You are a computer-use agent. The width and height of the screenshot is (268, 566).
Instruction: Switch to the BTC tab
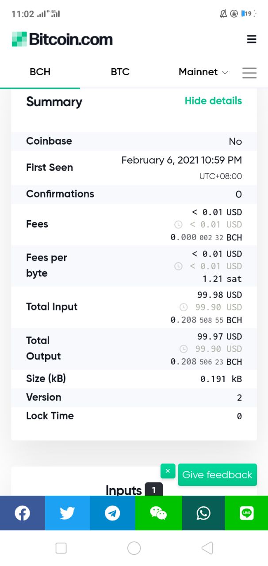coord(120,72)
